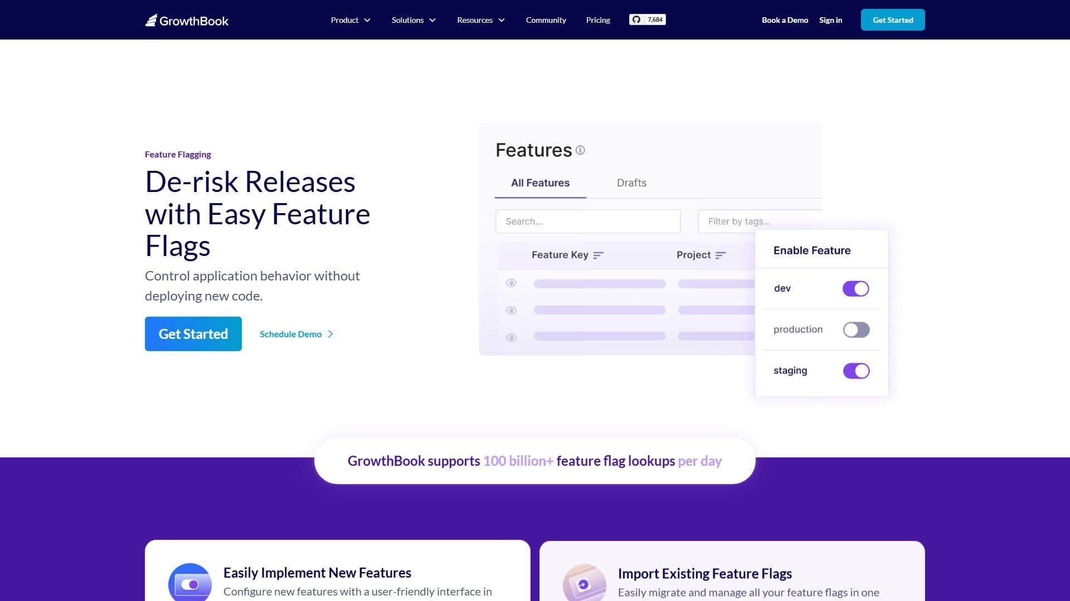Screen dimensions: 1070x601
Task: Sort by Feature Key column icon
Action: pos(599,255)
